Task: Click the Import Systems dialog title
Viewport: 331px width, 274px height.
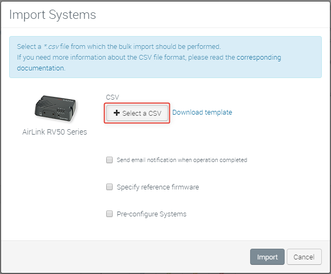Action: coord(52,15)
